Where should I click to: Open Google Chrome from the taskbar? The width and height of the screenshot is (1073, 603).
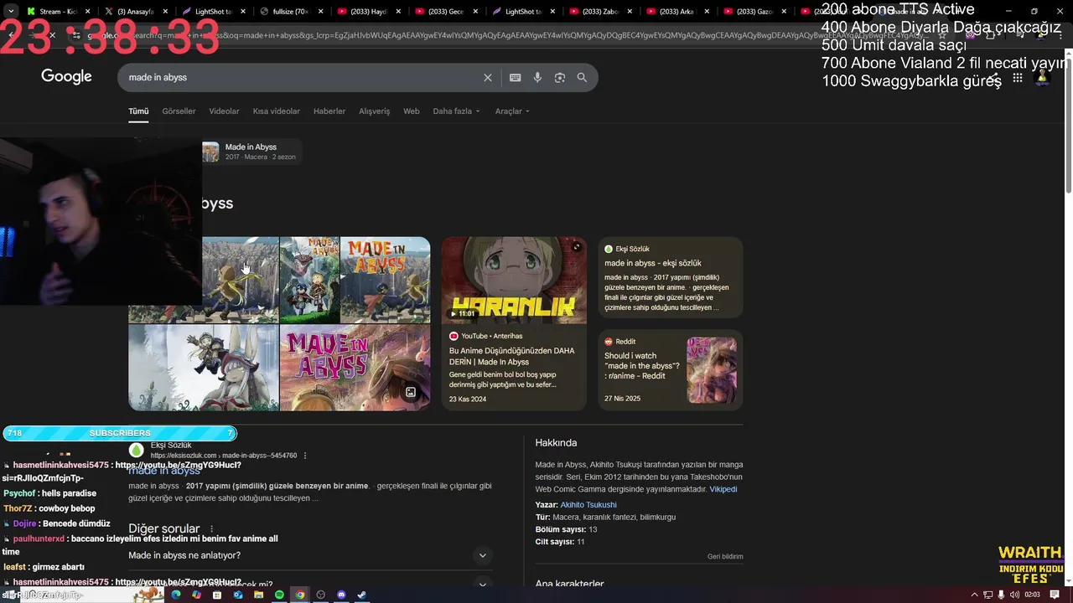300,595
